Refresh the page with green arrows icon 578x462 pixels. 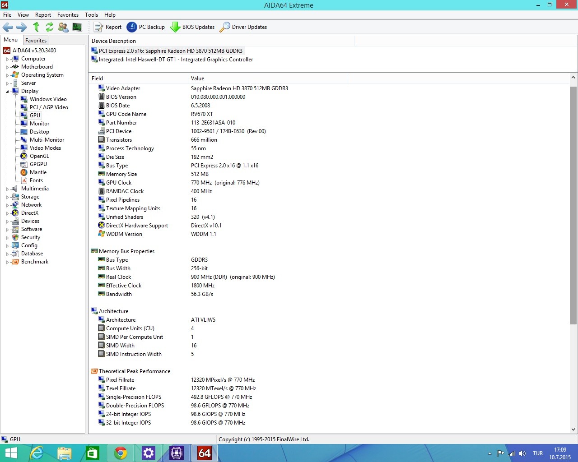click(x=50, y=27)
